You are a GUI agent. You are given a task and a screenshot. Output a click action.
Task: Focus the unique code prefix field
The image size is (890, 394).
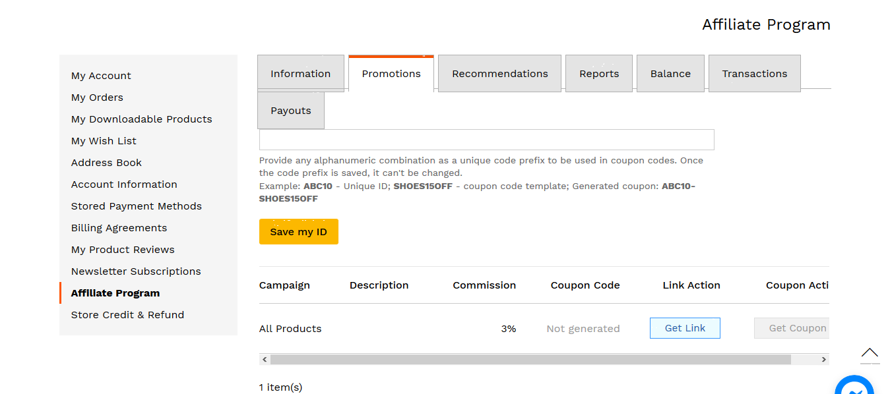(486, 140)
